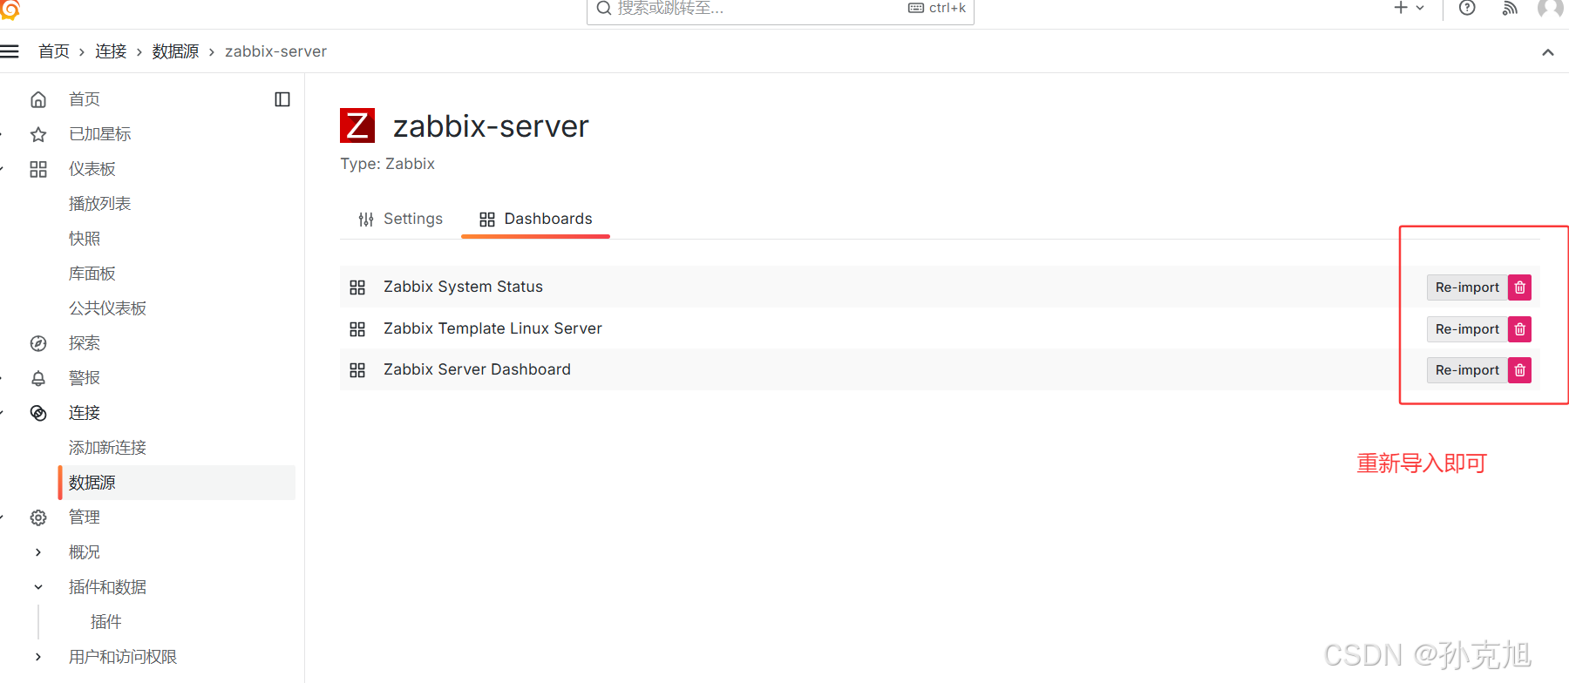Open 仪表板 in the sidebar
The image size is (1569, 683).
tap(92, 169)
